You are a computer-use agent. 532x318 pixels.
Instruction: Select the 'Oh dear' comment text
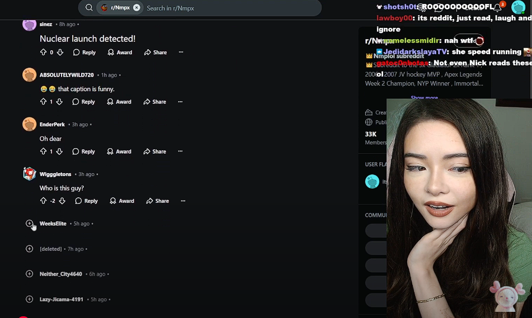(x=50, y=139)
